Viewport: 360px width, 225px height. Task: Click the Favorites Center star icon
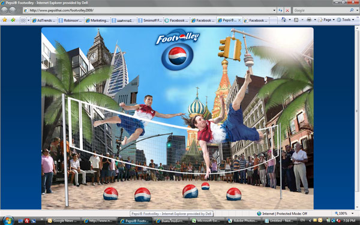(5, 20)
